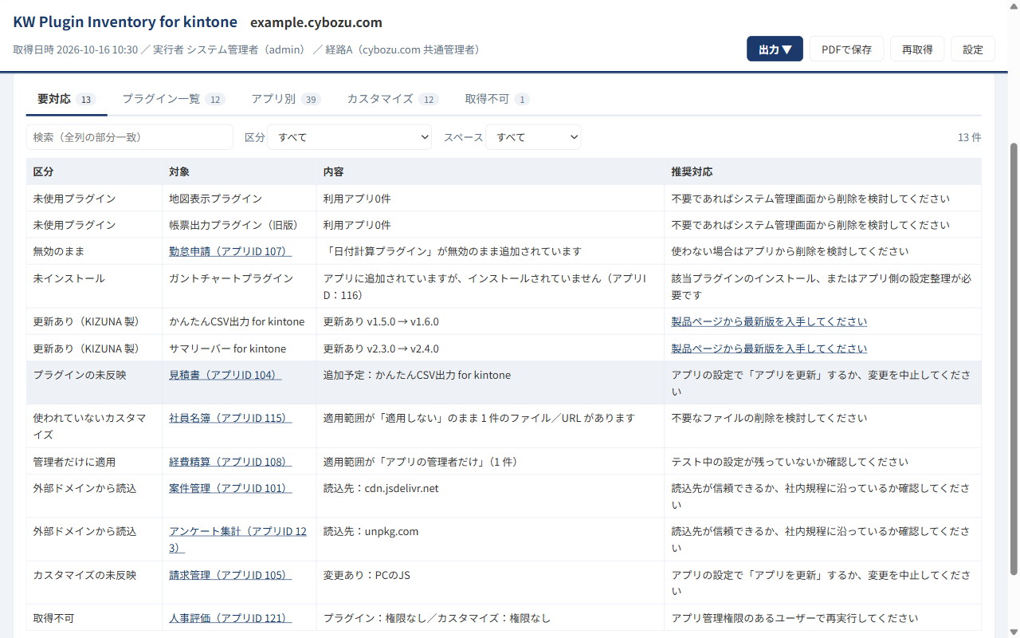The image size is (1020, 638).
Task: Open 社員名簿（アプリID 115）link
Action: coord(230,418)
